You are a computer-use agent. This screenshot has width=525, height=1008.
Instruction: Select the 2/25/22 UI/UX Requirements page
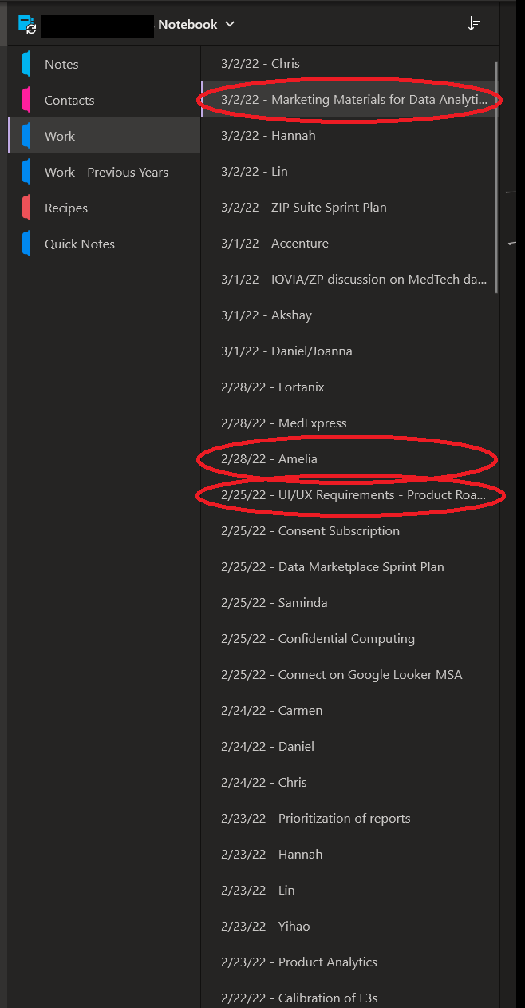[351, 494]
